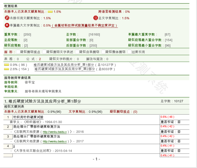Toggle the 过度引用 checkbox
This screenshot has height=168, width=197.
[129, 52]
